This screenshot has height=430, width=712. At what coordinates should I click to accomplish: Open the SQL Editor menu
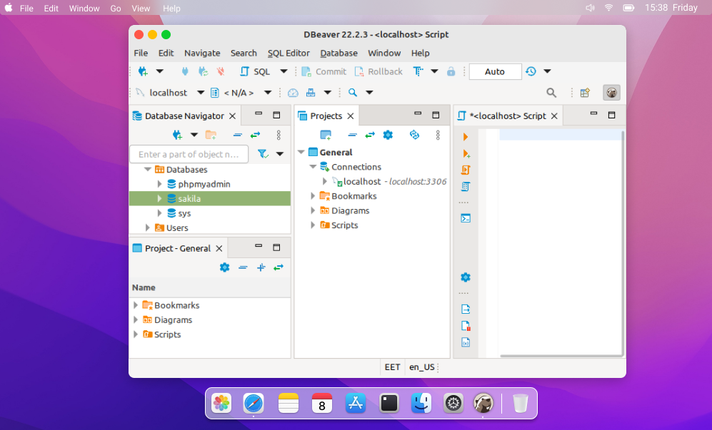pos(289,53)
